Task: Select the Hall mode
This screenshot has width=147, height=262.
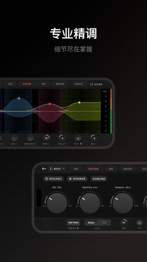Action: click(104, 223)
